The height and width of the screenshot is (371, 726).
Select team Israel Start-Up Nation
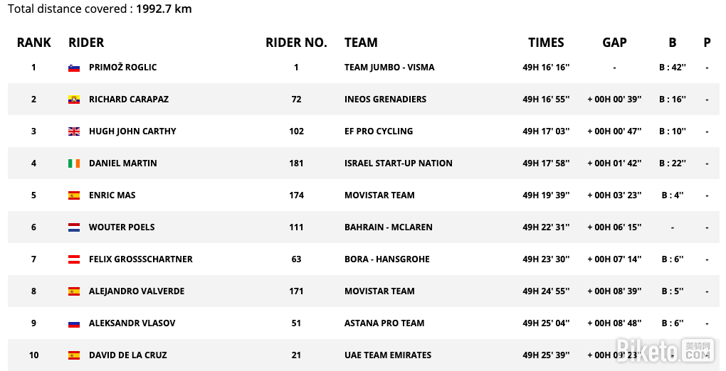(398, 163)
